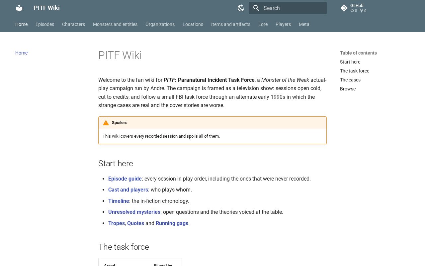Jump to Start here in contents
This screenshot has width=425, height=266.
click(x=350, y=62)
